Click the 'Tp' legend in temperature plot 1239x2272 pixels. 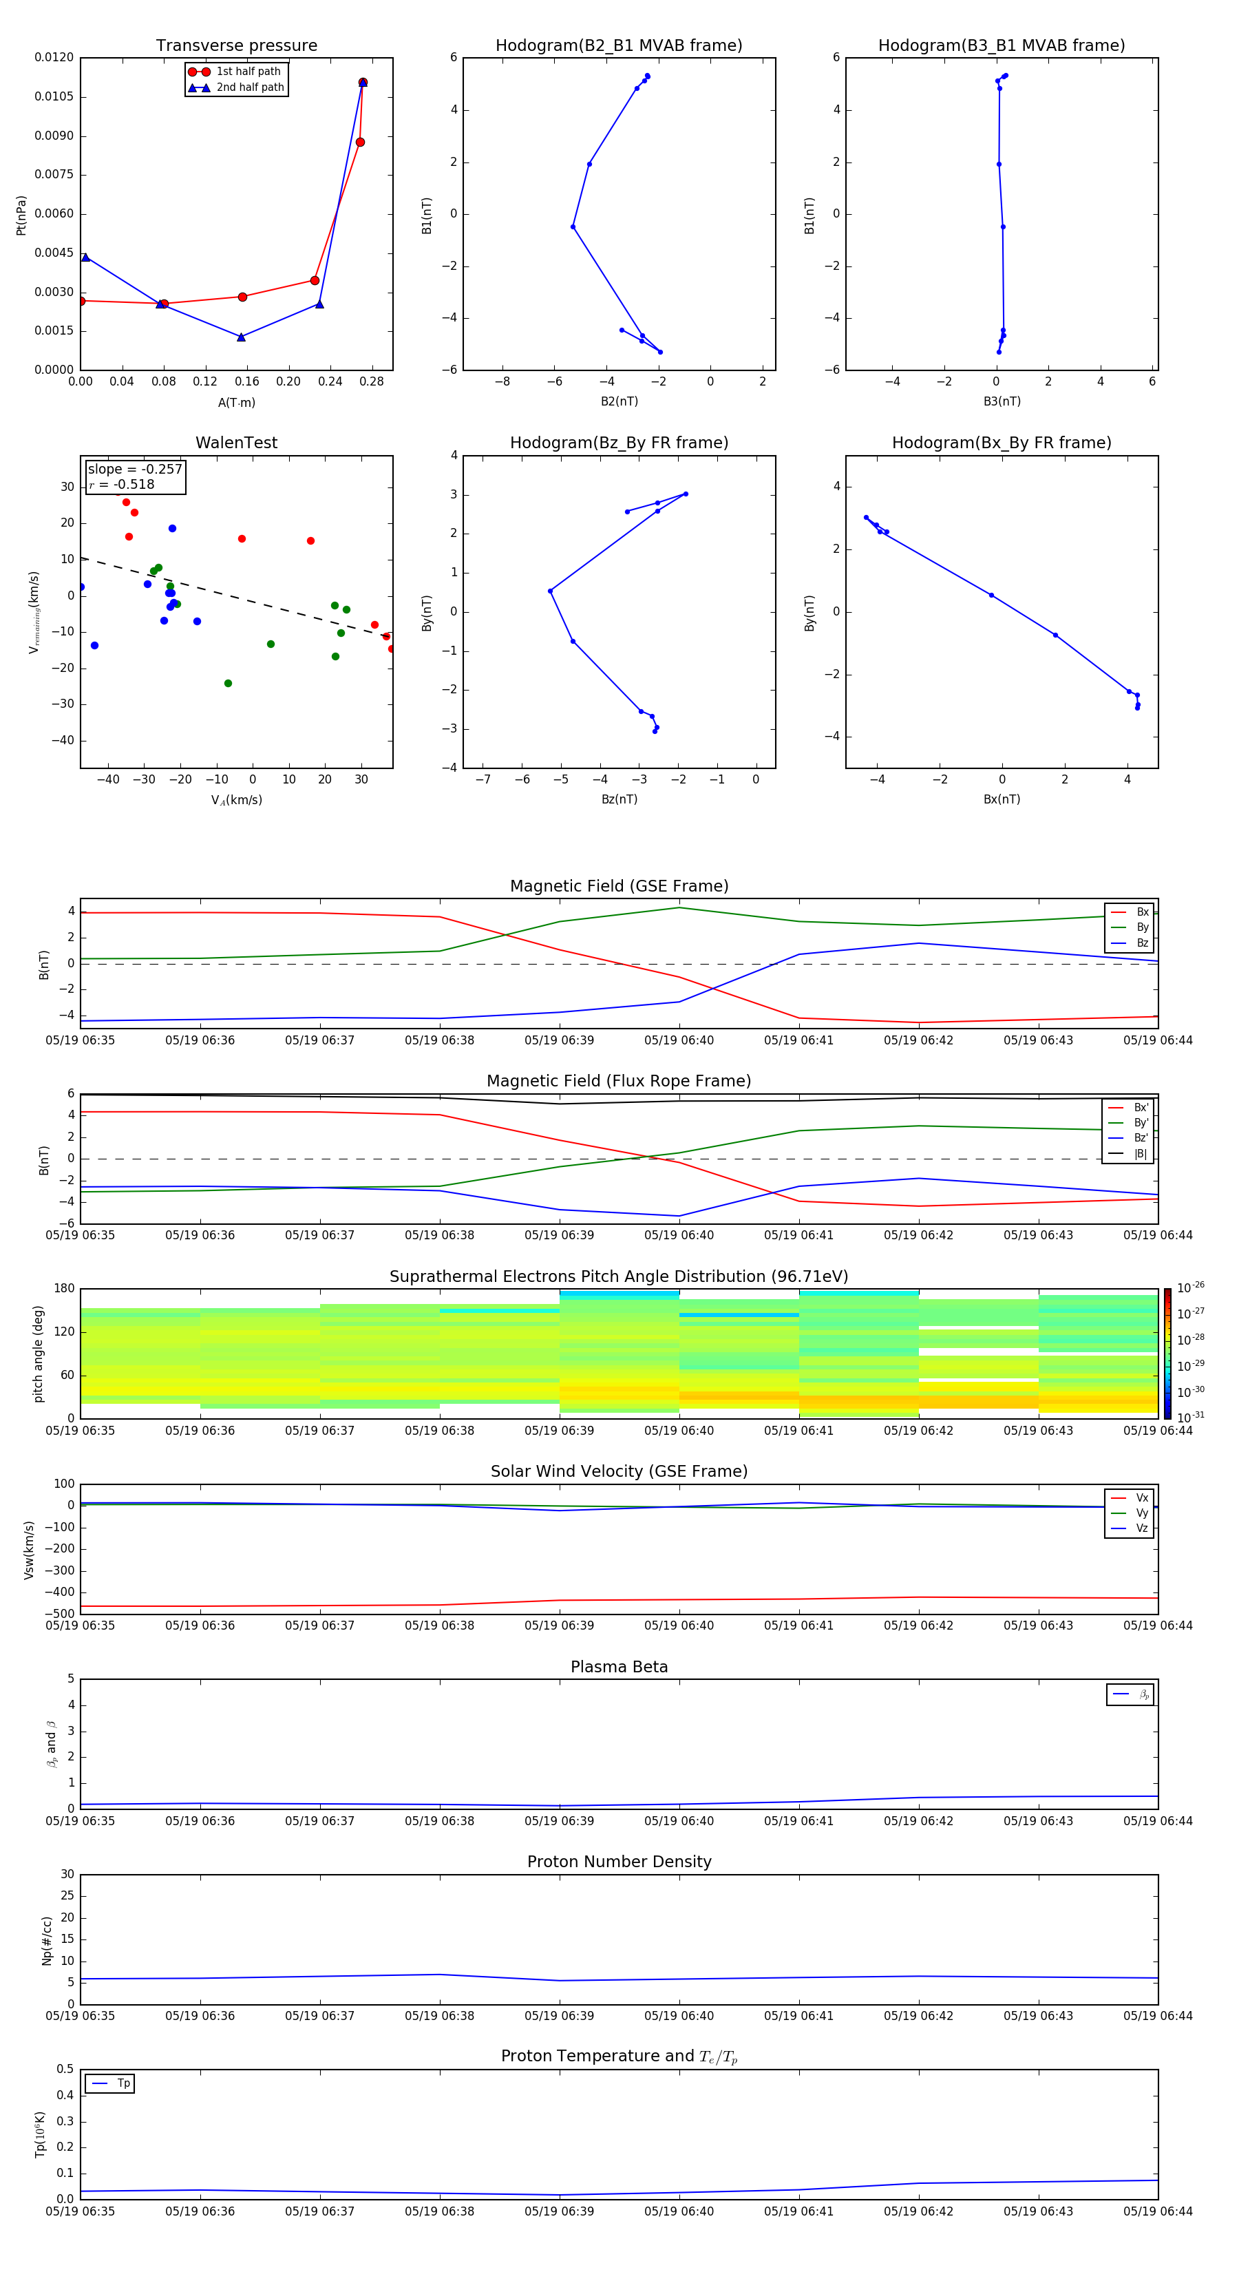(x=110, y=2084)
